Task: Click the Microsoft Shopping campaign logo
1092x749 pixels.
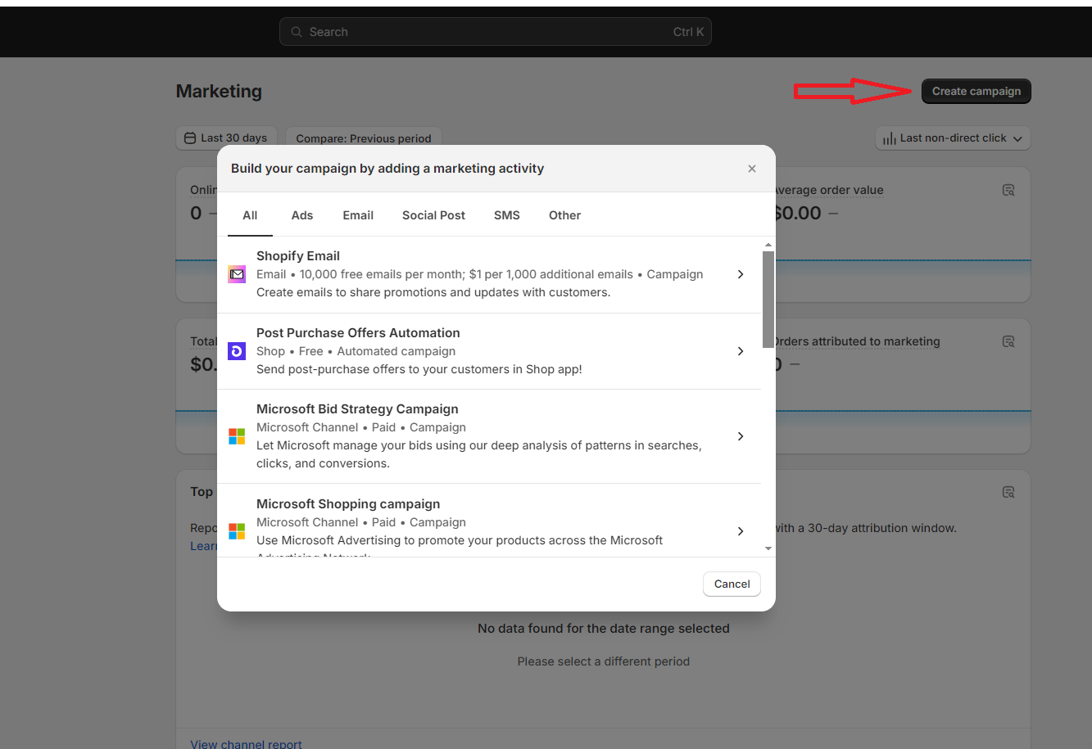Action: pyautogui.click(x=237, y=531)
